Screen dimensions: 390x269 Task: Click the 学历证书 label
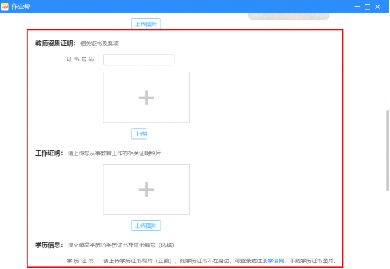coord(82,261)
